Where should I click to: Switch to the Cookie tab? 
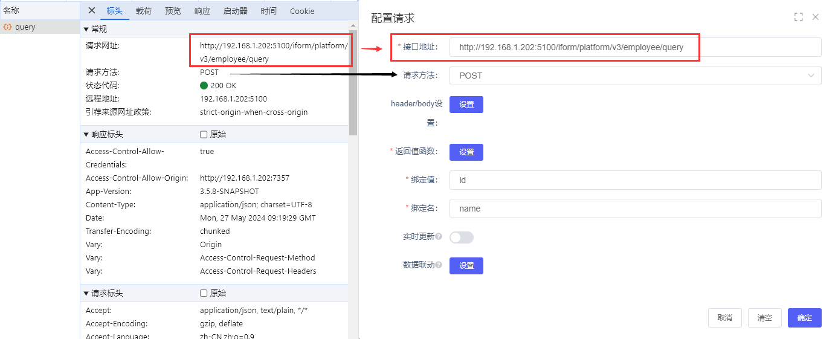[301, 11]
